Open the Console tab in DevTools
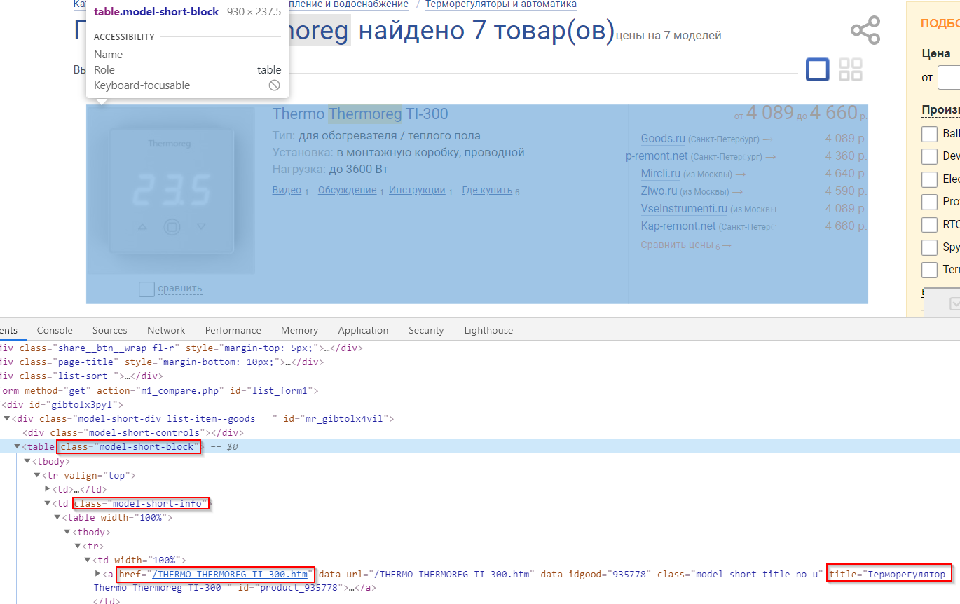This screenshot has width=960, height=604. pos(55,330)
